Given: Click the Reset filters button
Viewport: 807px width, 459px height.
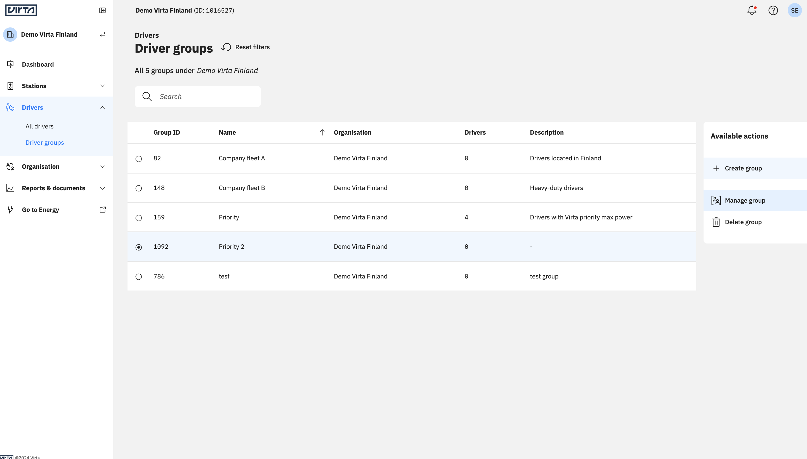Looking at the screenshot, I should 246,47.
